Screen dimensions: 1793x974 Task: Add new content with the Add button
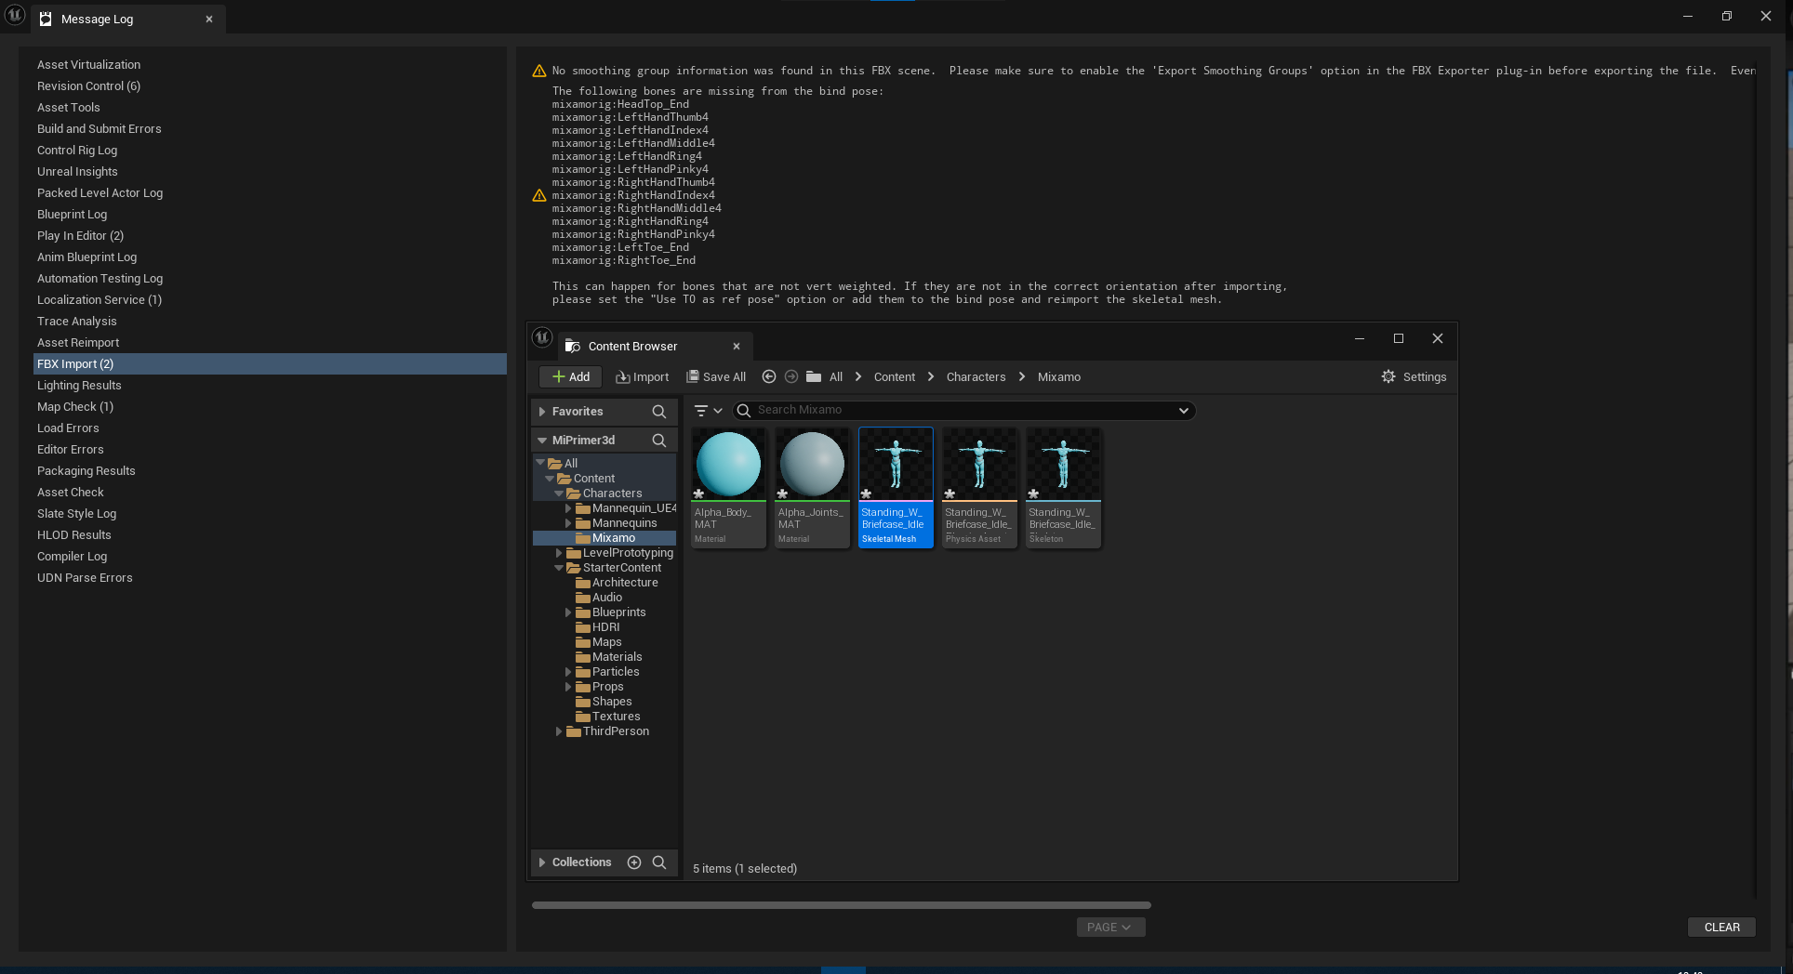(x=571, y=376)
